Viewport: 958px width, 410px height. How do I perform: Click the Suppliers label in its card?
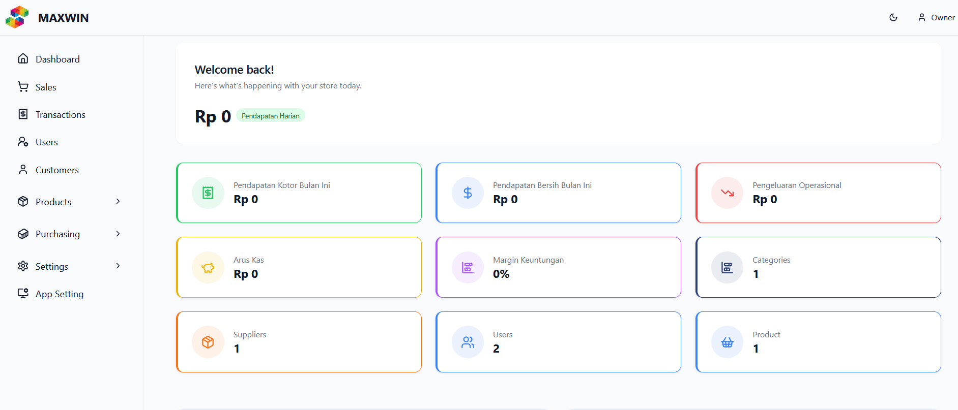tap(250, 335)
